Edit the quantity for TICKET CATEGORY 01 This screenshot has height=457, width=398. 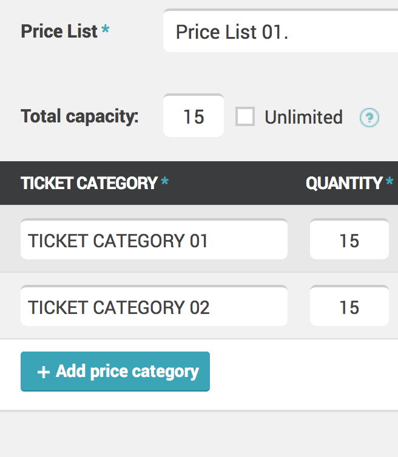(x=349, y=239)
